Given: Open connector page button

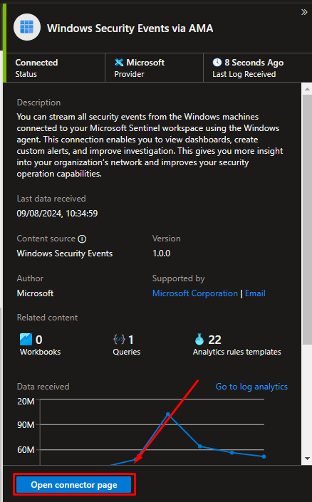Looking at the screenshot, I should (74, 485).
